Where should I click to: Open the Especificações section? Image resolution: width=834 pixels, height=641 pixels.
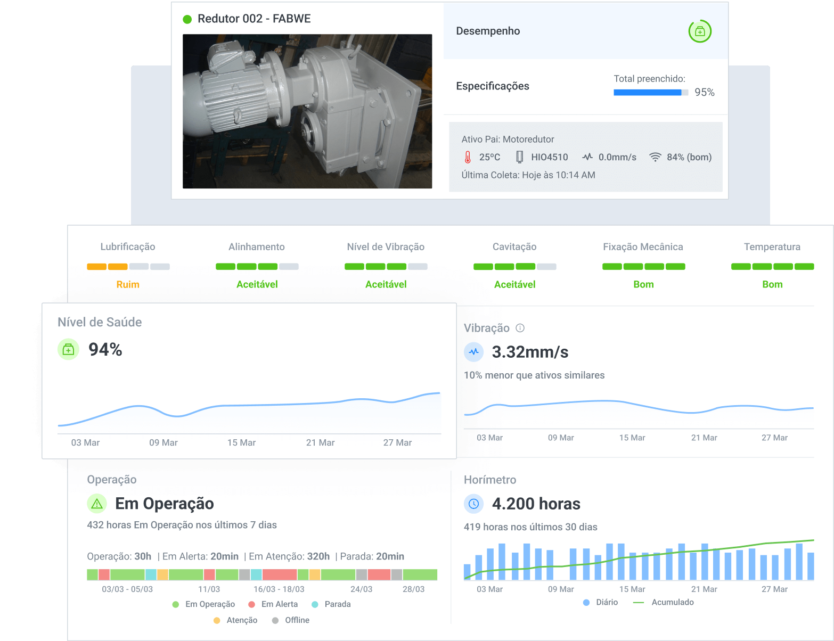pos(493,86)
